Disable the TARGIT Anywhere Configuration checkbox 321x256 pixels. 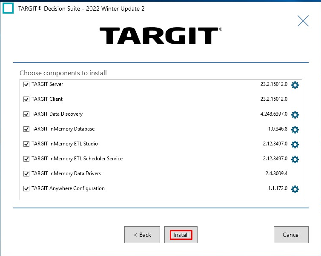coord(26,188)
